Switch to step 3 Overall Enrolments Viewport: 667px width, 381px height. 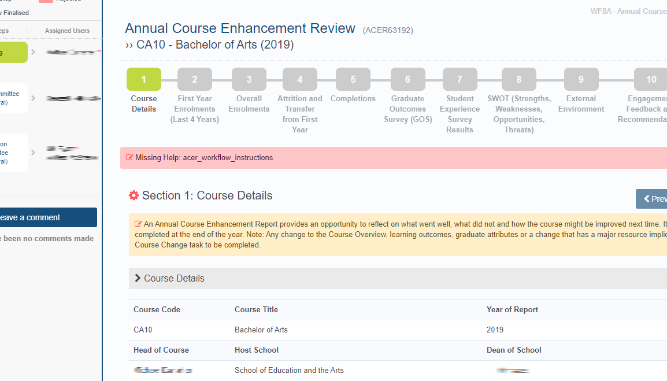[249, 80]
